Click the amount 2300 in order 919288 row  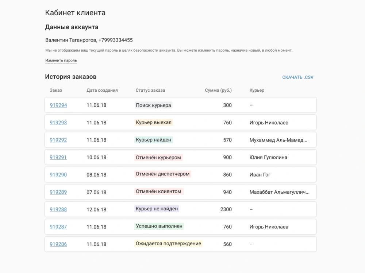pyautogui.click(x=226, y=209)
